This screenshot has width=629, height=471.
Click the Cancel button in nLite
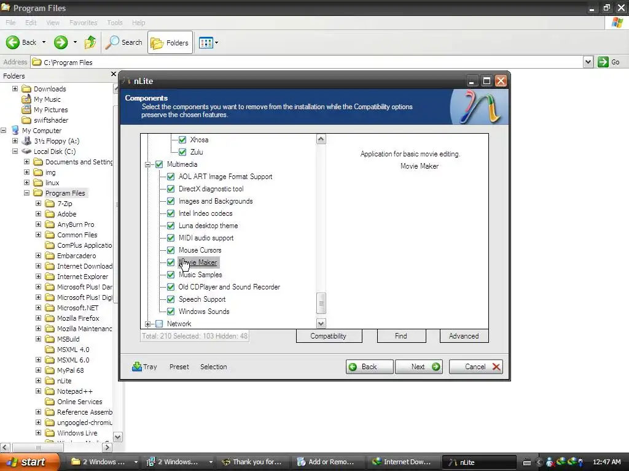(476, 367)
